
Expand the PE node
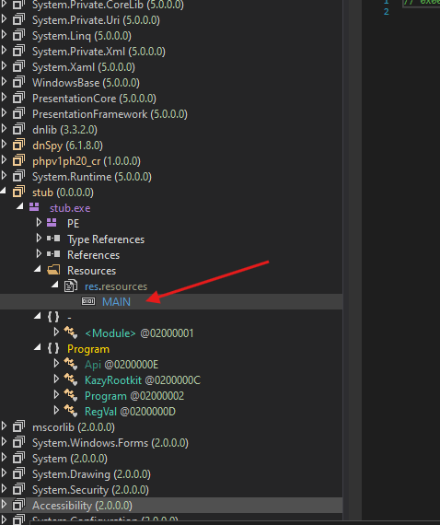39,222
